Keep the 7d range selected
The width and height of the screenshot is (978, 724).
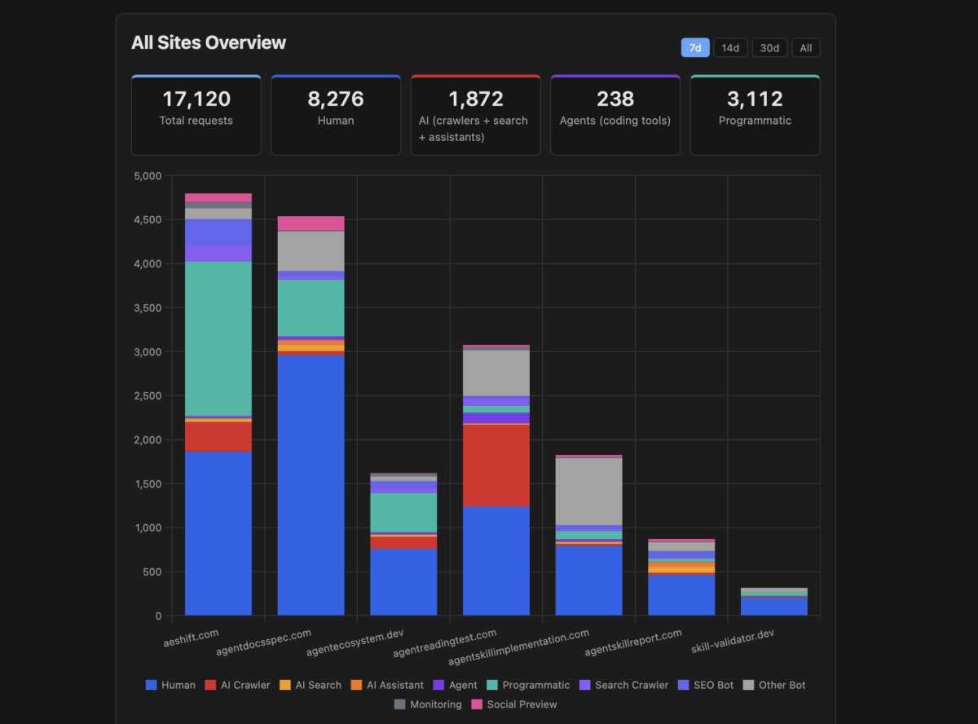(x=694, y=47)
